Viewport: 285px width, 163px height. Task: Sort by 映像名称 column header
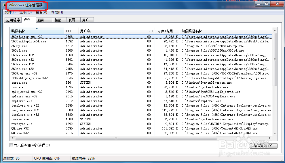[37, 31]
